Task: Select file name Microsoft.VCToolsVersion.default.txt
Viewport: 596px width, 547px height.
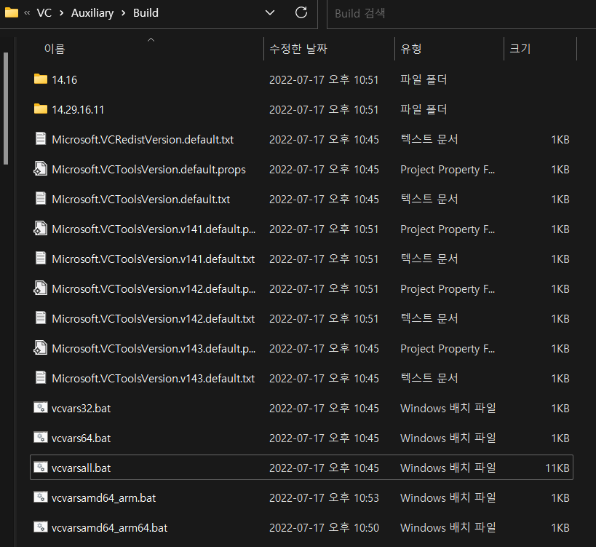Action: [140, 200]
